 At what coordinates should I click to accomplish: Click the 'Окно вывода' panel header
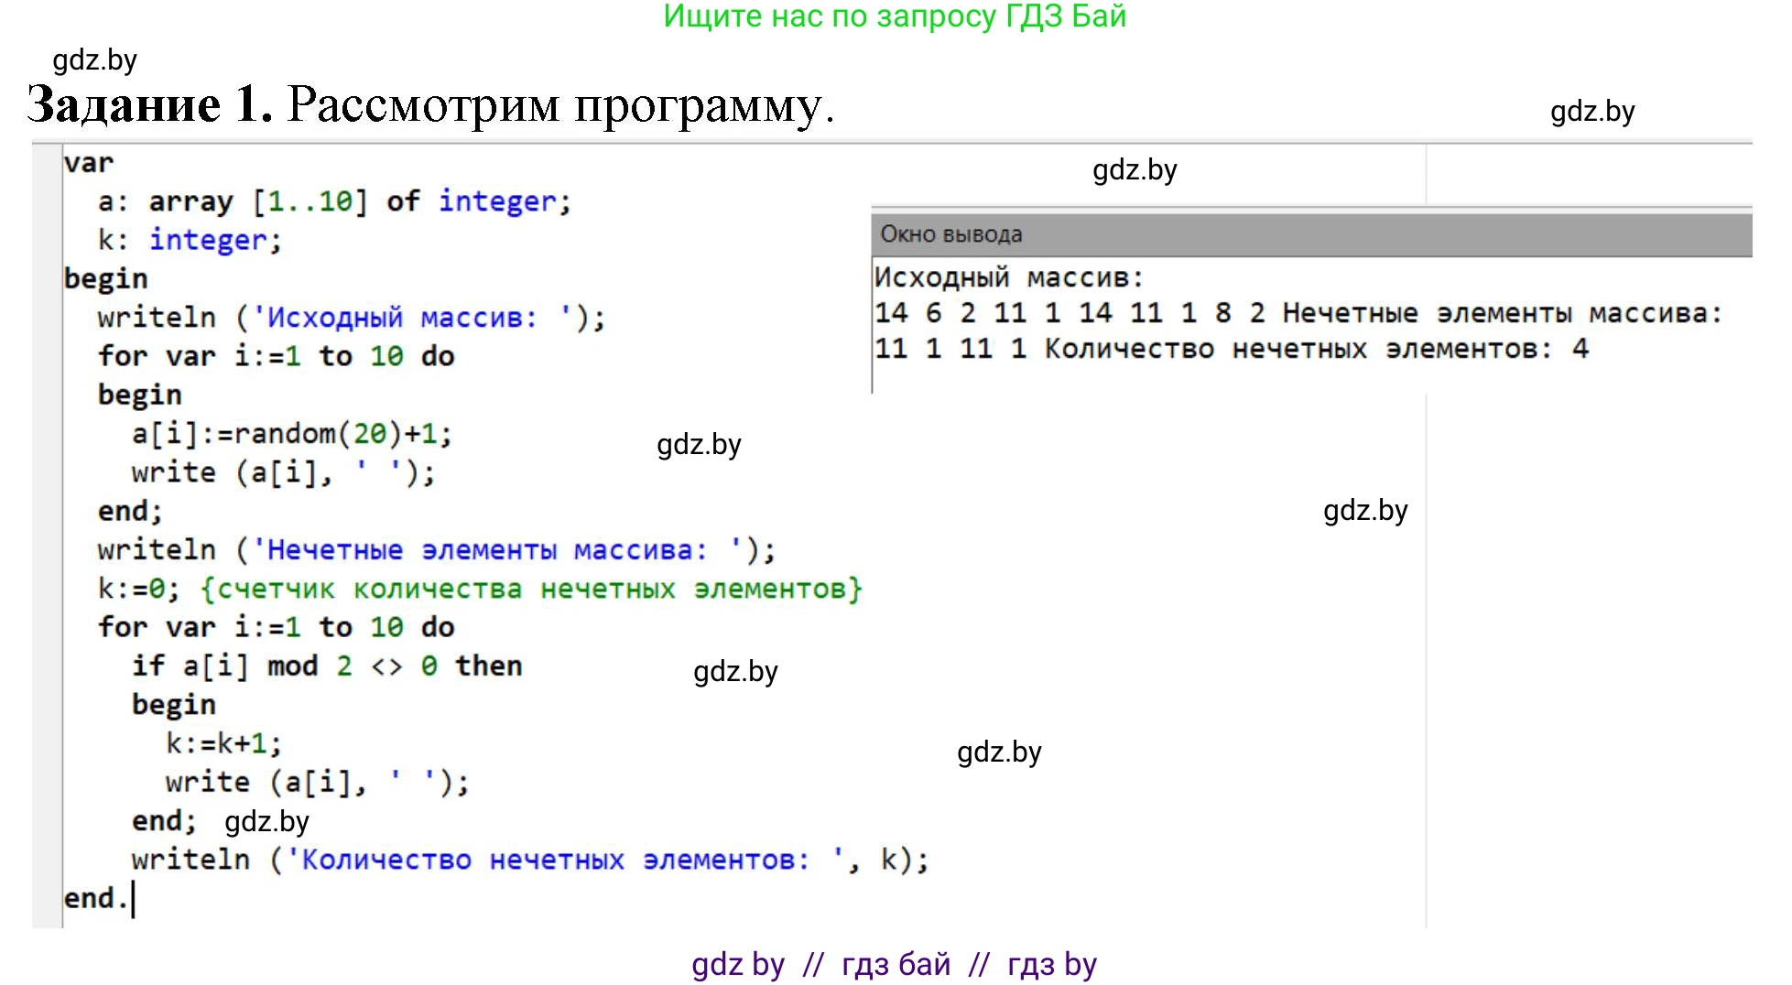click(951, 234)
